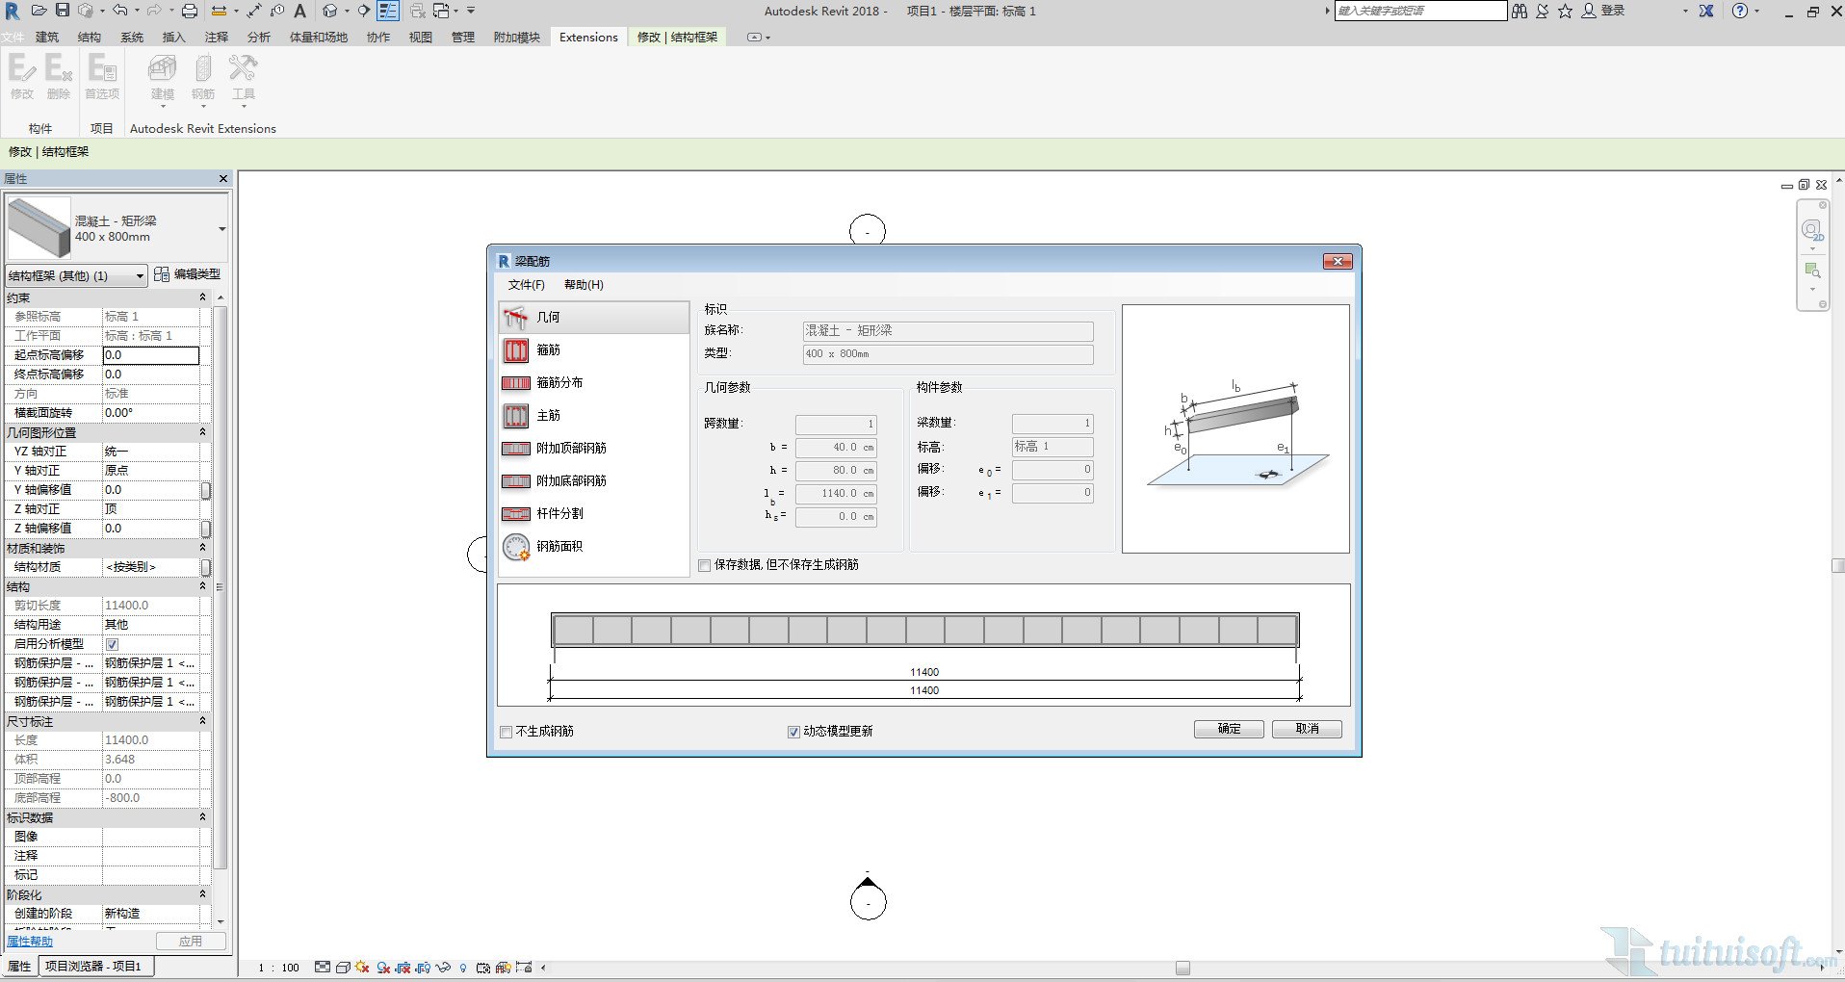Open the 文件(F) menu in dialog

pyautogui.click(x=526, y=285)
